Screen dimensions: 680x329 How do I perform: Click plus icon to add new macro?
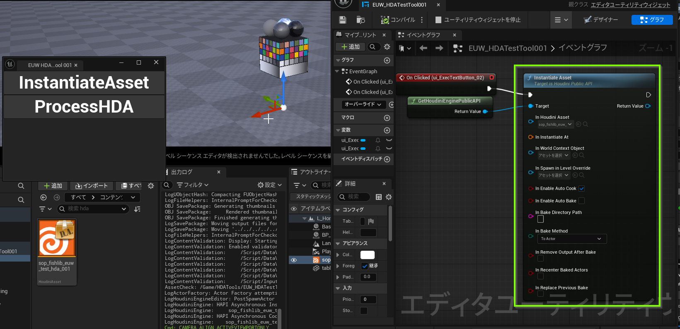(x=387, y=118)
